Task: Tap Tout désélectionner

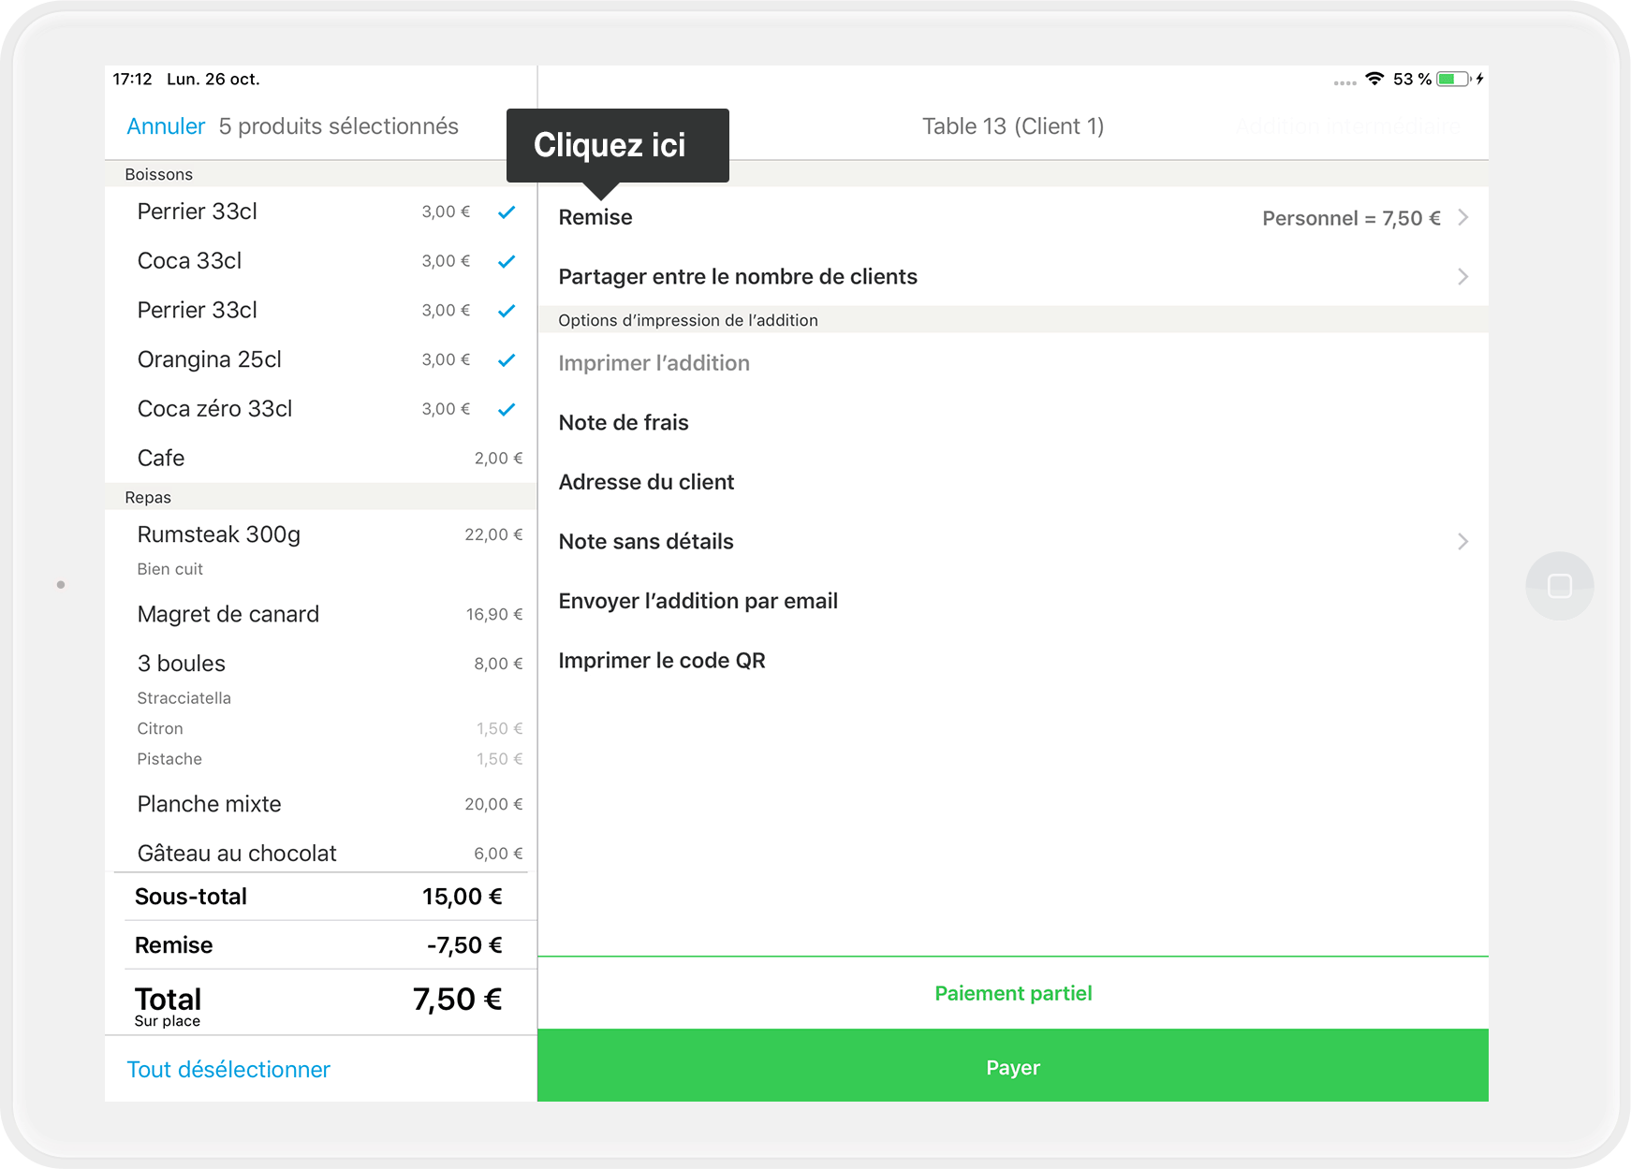Action: pyautogui.click(x=228, y=1069)
